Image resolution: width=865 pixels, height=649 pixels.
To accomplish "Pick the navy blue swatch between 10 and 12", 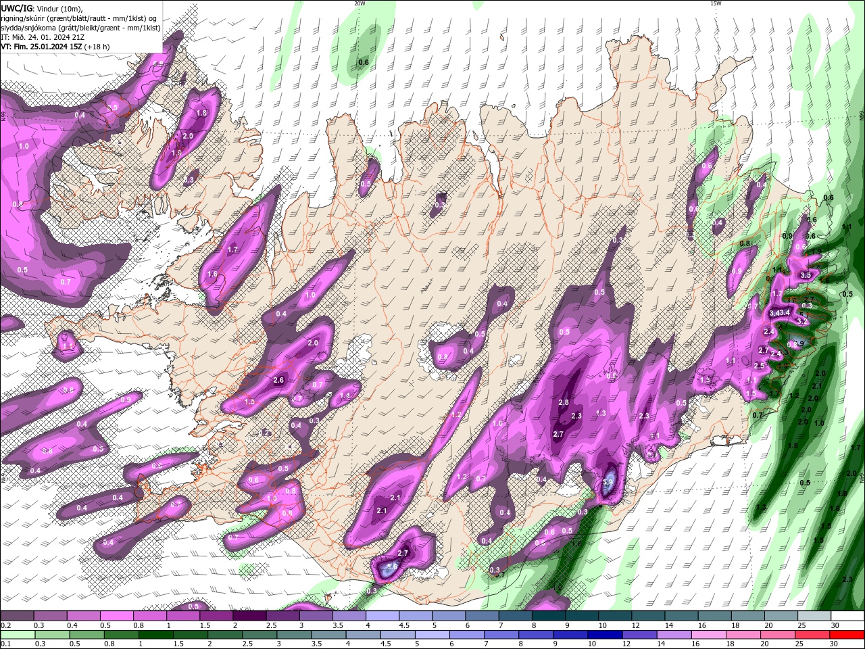I will coord(605,634).
